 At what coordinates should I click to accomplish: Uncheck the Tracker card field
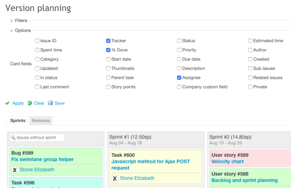[x=108, y=41]
